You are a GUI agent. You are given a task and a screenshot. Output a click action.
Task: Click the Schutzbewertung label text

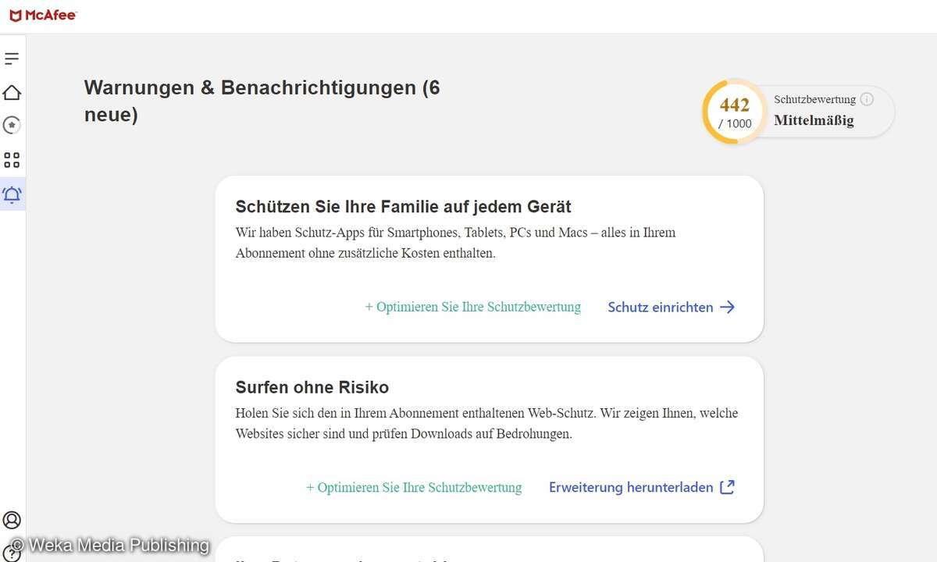(814, 99)
